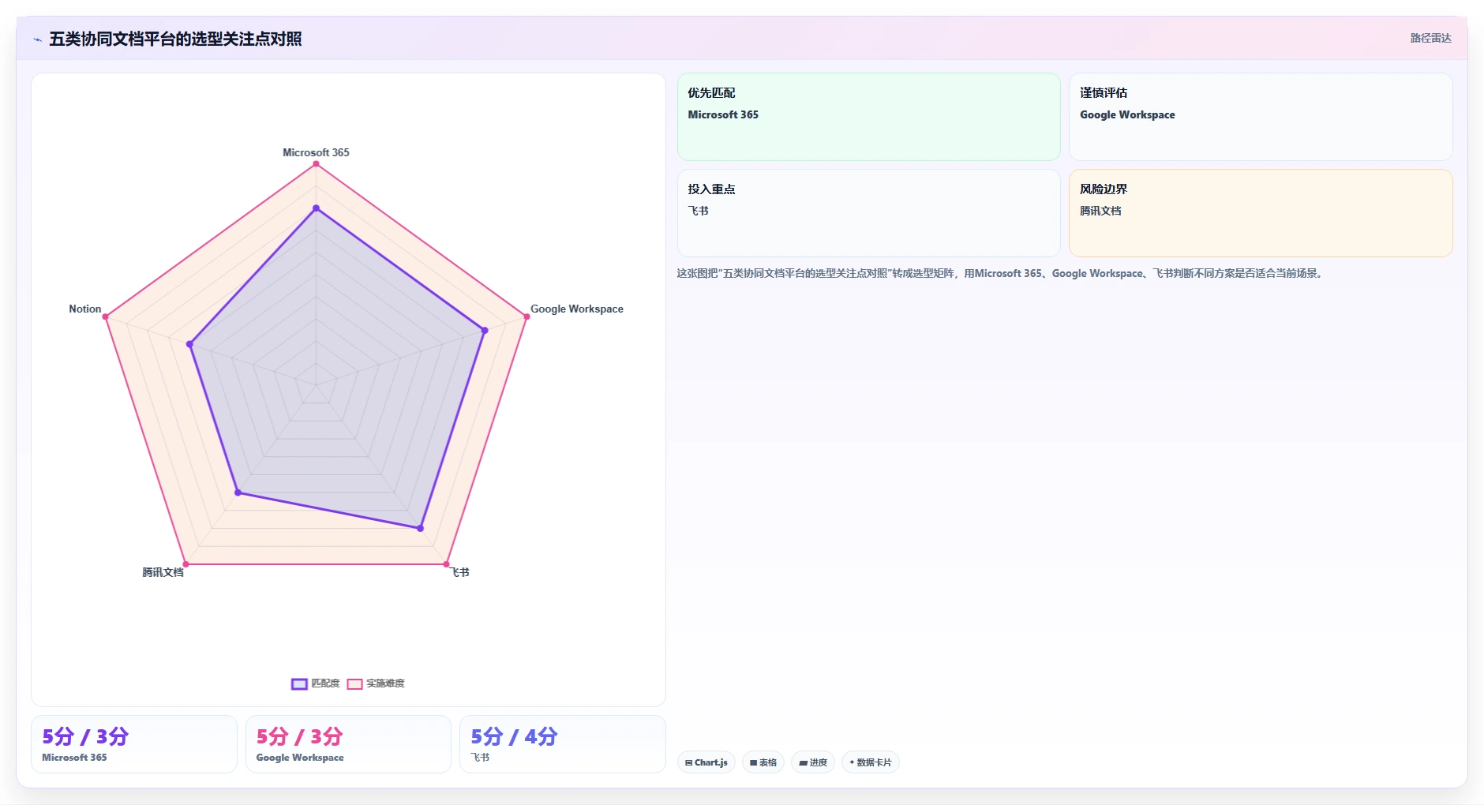Click the pink 实施难度 point at 飞书
The image size is (1484, 805).
point(446,564)
